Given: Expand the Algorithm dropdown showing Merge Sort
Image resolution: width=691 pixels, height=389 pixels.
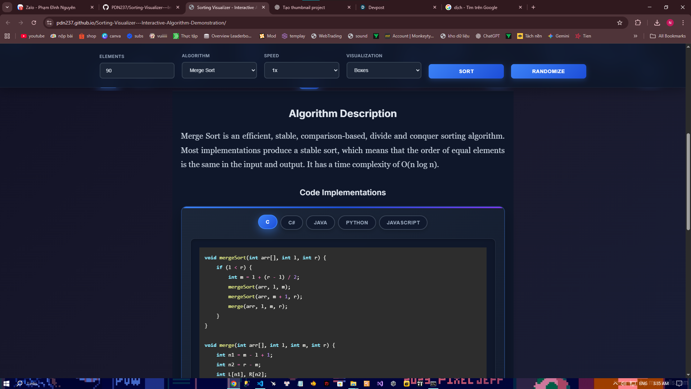Looking at the screenshot, I should tap(219, 70).
